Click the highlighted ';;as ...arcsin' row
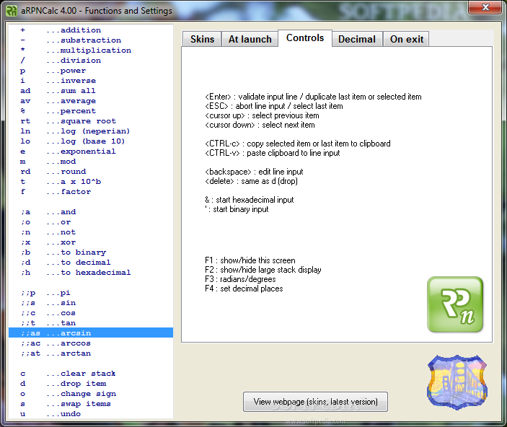This screenshot has height=427, width=507. coord(91,333)
